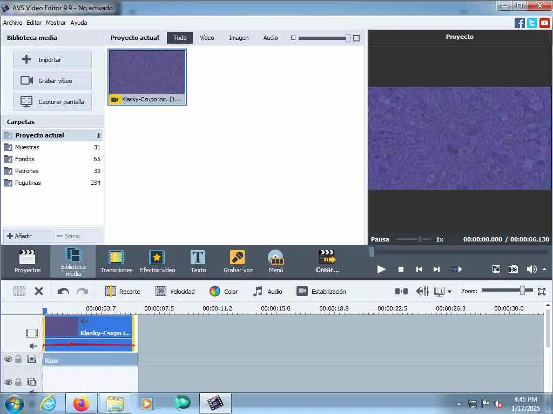
Task: Open the Recorte trim tool
Action: (123, 292)
